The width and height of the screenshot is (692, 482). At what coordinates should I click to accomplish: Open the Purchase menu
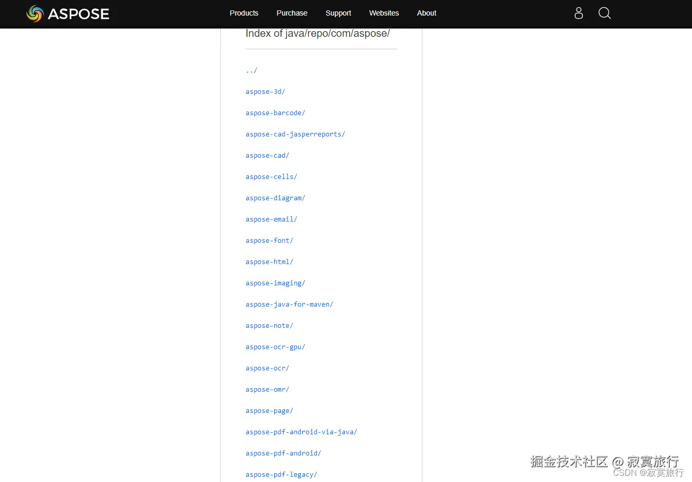[x=292, y=13]
